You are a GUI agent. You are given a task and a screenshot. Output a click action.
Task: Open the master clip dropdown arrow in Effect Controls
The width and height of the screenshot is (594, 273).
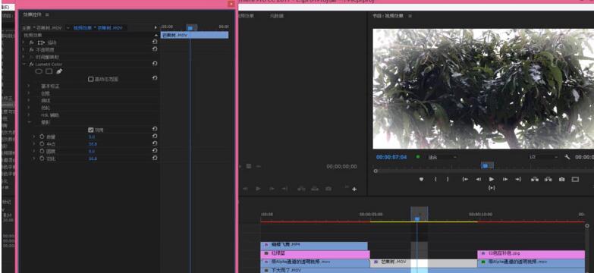click(x=68, y=27)
